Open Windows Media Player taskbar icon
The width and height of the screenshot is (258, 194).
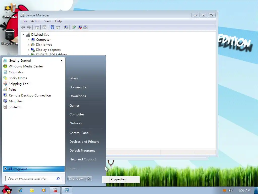pyautogui.click(x=44, y=190)
